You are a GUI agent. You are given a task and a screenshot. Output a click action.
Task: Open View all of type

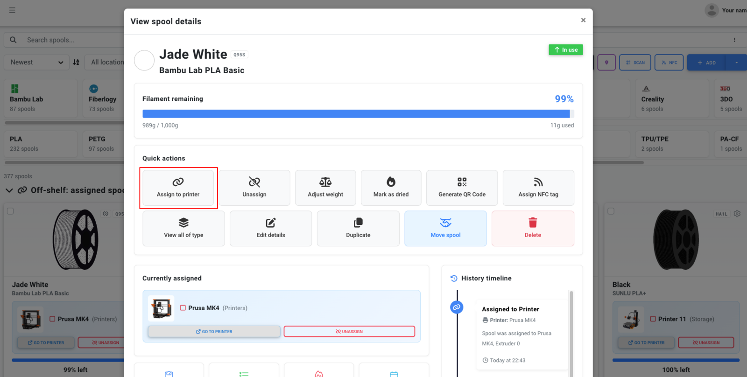[183, 228]
